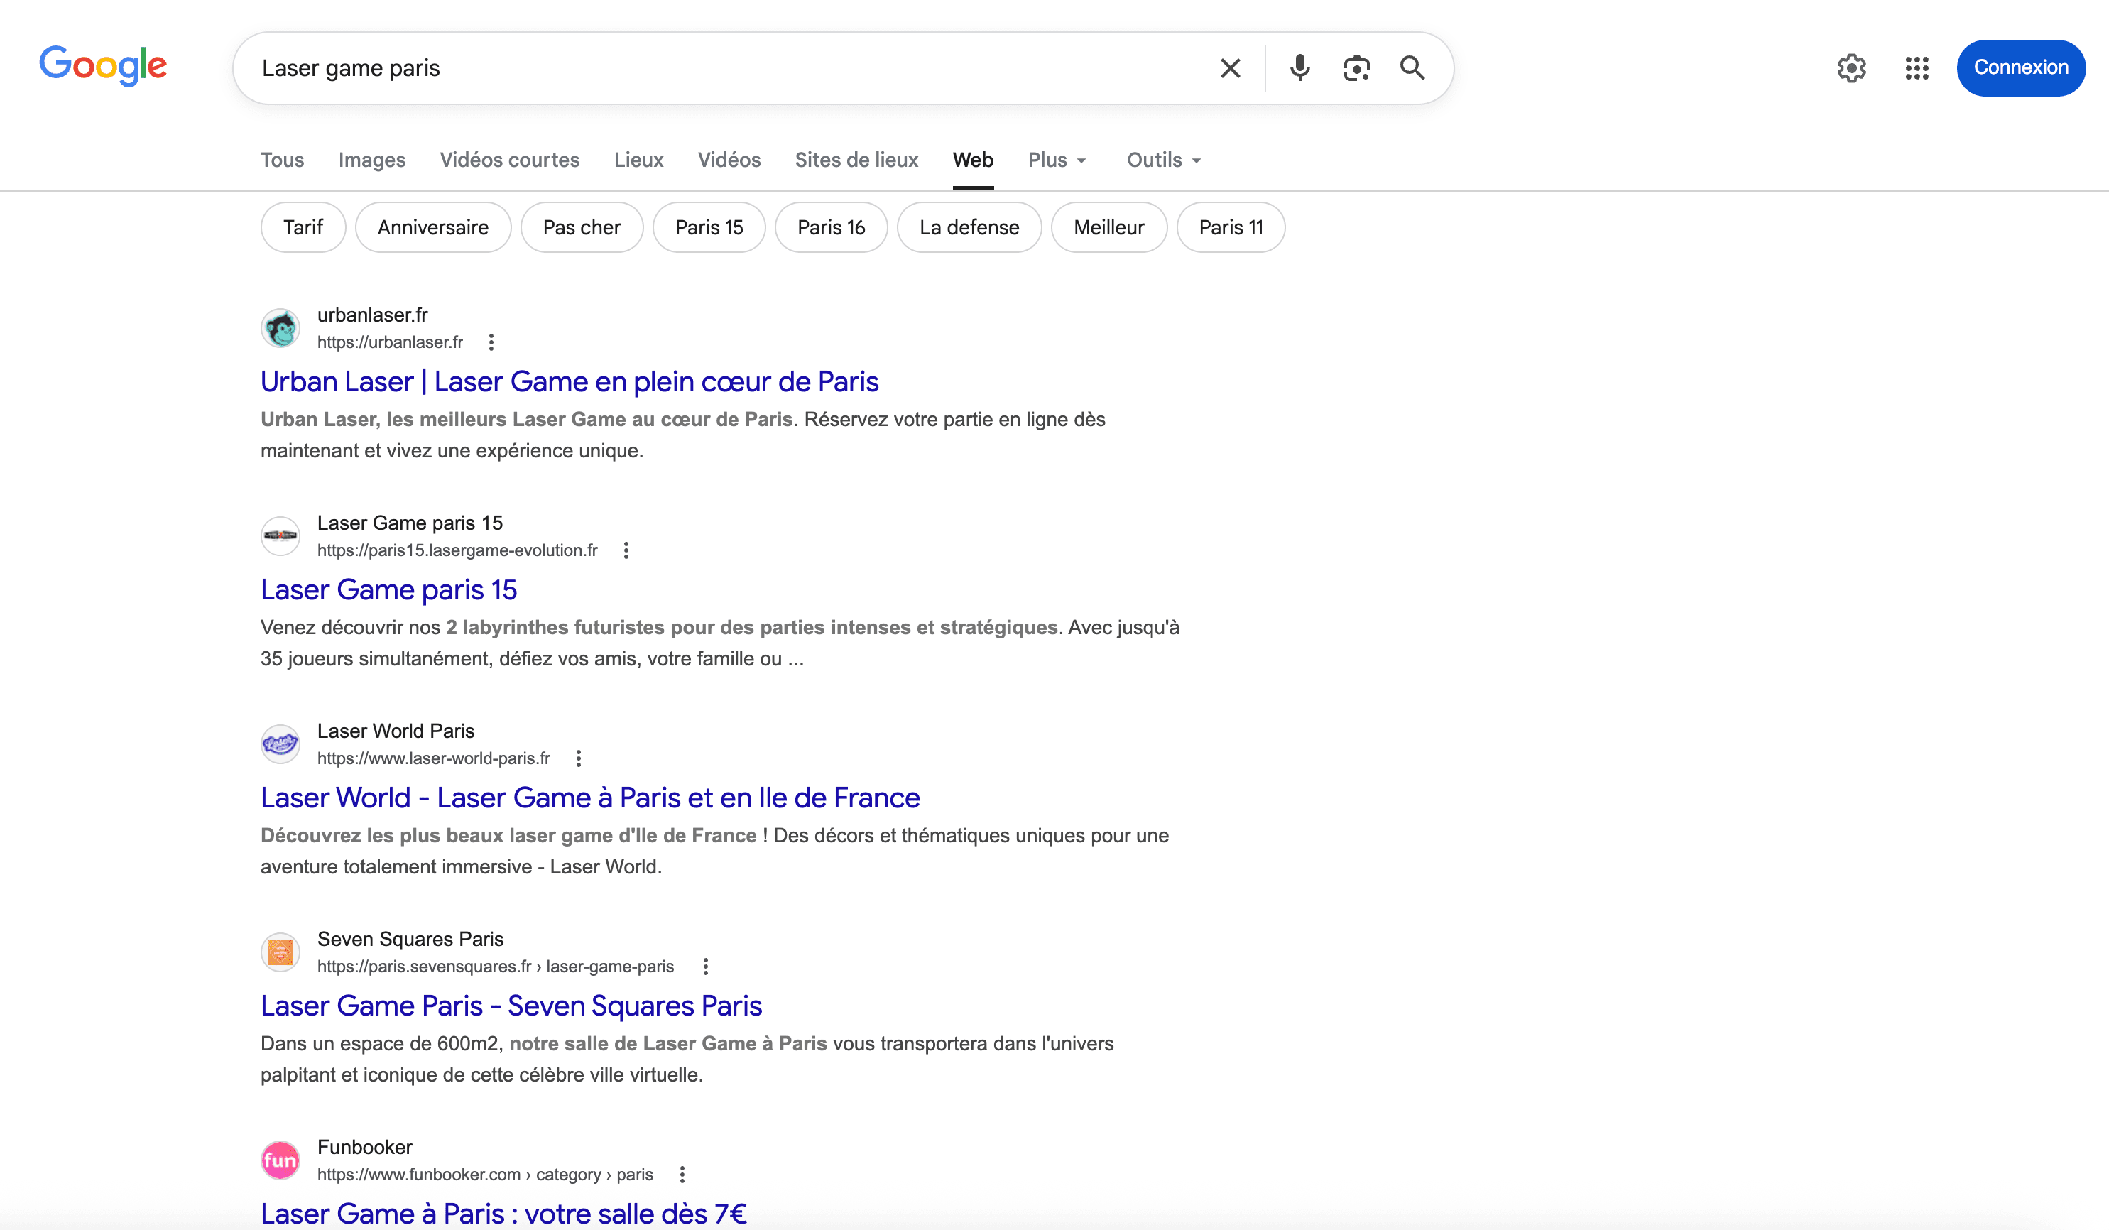Select the Meilleur filter chip
Viewport: 2109px width, 1230px height.
tap(1109, 227)
